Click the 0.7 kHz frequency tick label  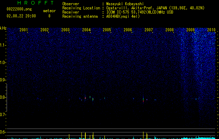[3, 115]
